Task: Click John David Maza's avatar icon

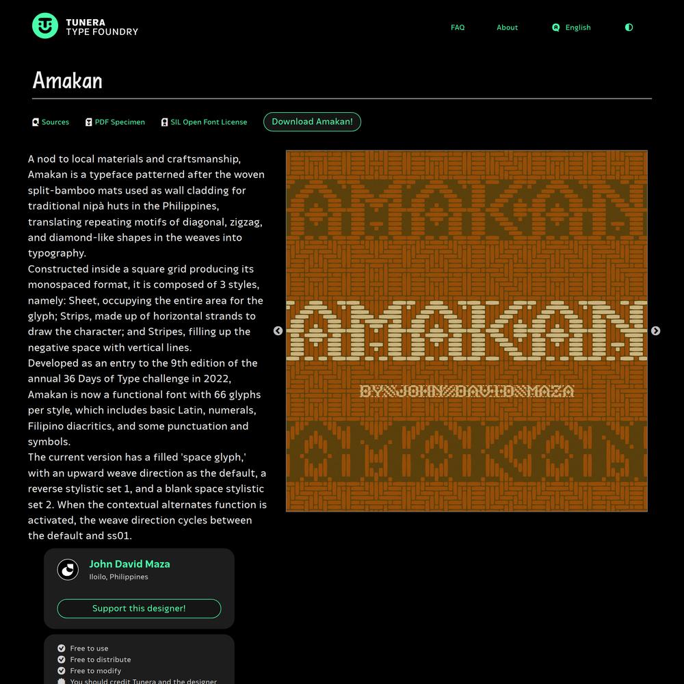Action: 68,570
